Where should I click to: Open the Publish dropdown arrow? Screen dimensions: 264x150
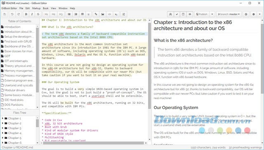tap(212, 14)
